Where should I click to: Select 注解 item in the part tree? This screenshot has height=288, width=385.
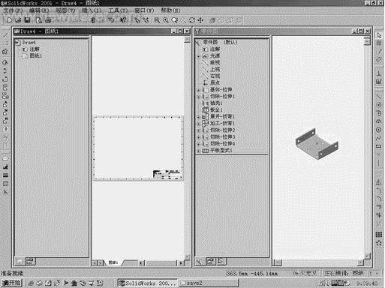coord(215,49)
